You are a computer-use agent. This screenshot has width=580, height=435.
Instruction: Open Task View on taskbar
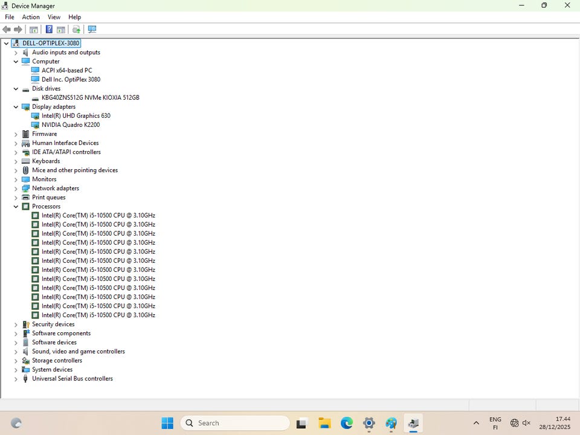[302, 423]
